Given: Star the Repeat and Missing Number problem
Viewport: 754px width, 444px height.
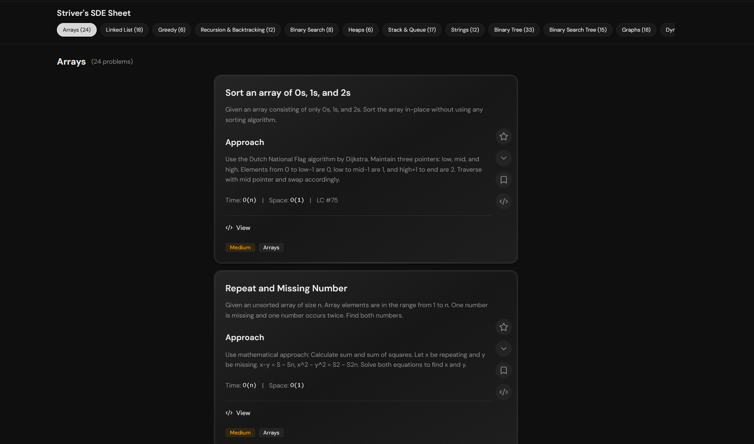Looking at the screenshot, I should click(504, 327).
